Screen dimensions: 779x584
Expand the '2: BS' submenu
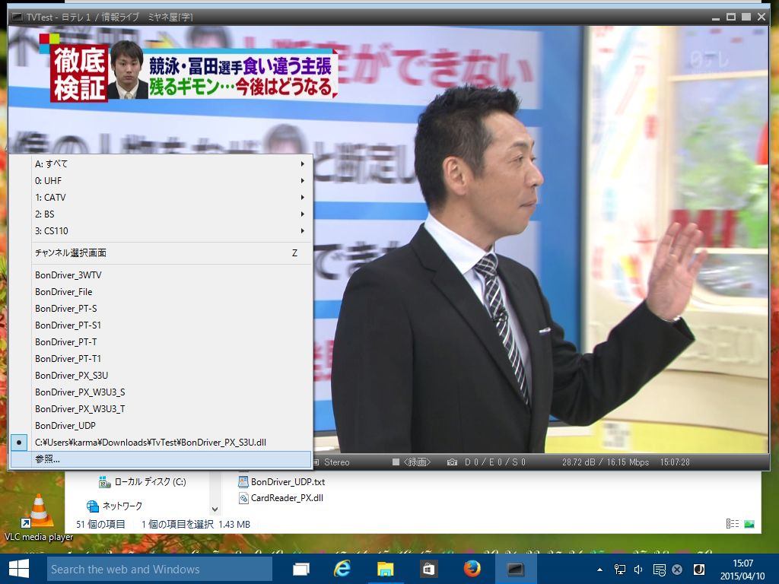161,214
